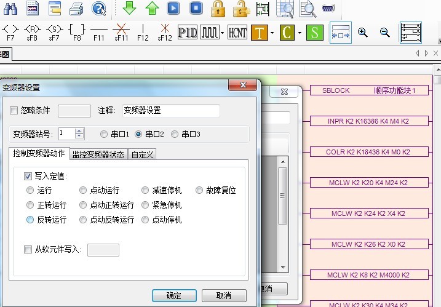441x307 pixels.
Task: Click the 确定 button
Action: click(x=174, y=295)
